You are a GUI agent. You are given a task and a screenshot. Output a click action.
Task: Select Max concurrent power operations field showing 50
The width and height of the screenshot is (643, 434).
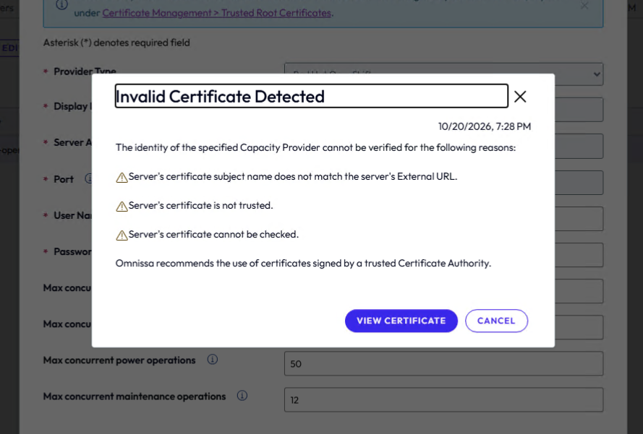[443, 363]
